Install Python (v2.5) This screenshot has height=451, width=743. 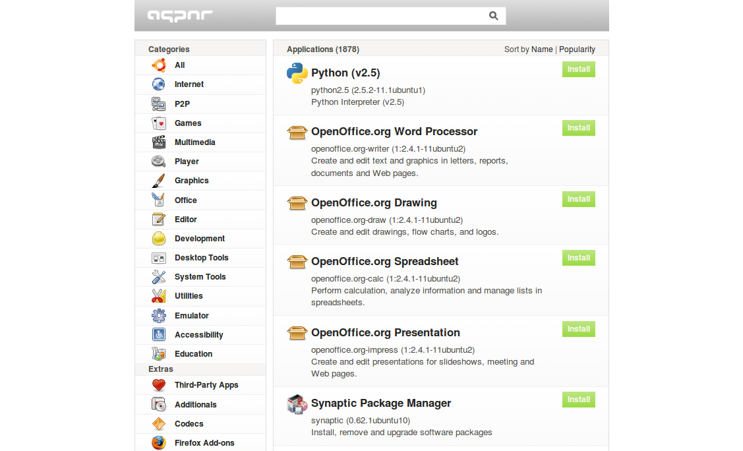tap(579, 69)
